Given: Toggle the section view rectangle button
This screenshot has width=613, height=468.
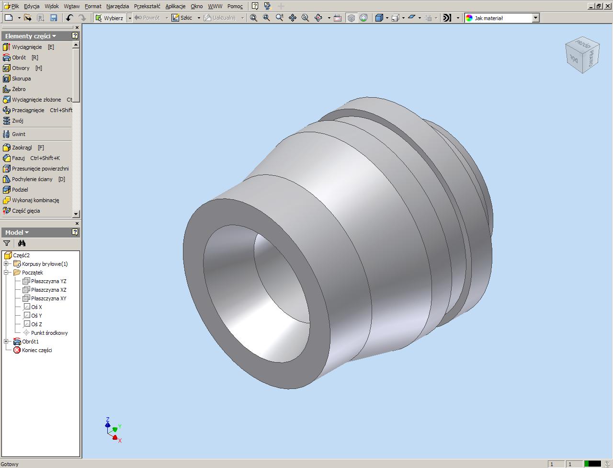Looking at the screenshot, I should tap(411, 18).
